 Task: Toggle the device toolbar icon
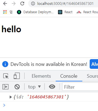[17, 76]
